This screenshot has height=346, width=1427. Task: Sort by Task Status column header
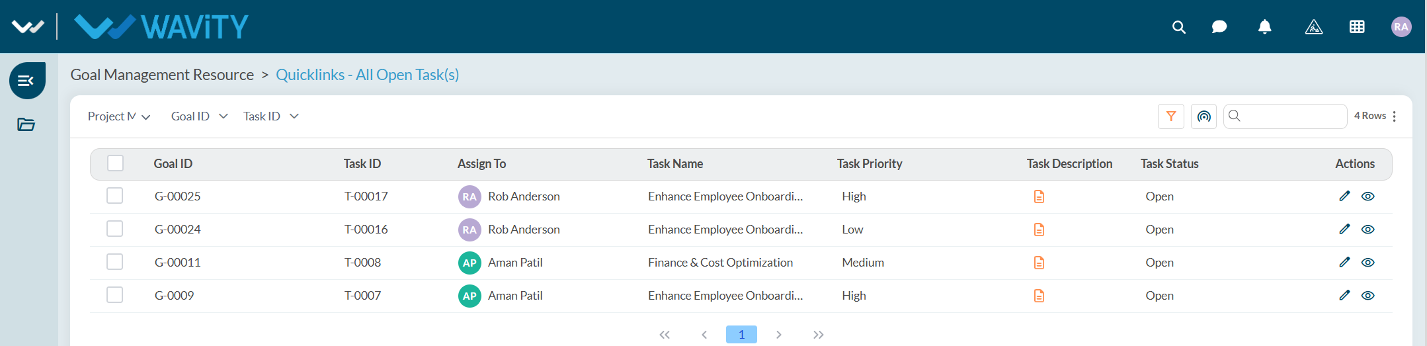1169,163
